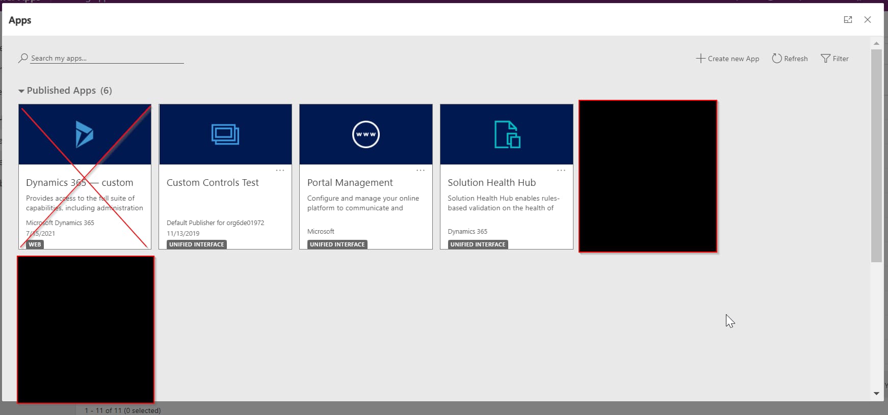Click the Default Publisher for org6de01972 text
Screen dimensions: 888x415
215,223
